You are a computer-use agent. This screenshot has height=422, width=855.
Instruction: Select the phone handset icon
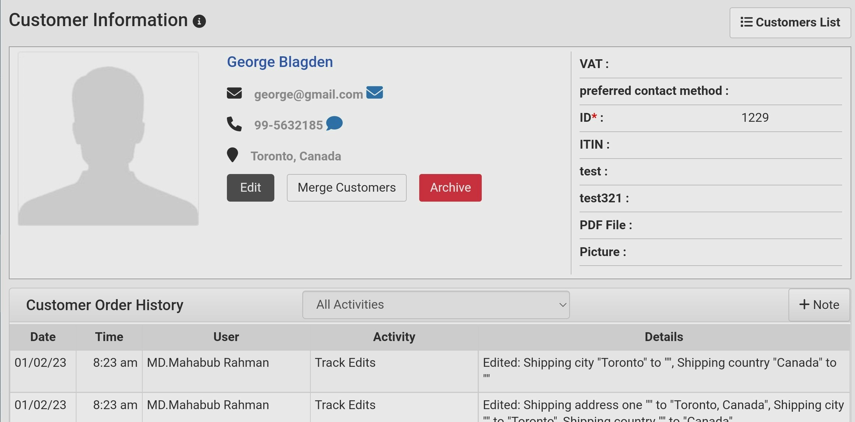tap(234, 124)
